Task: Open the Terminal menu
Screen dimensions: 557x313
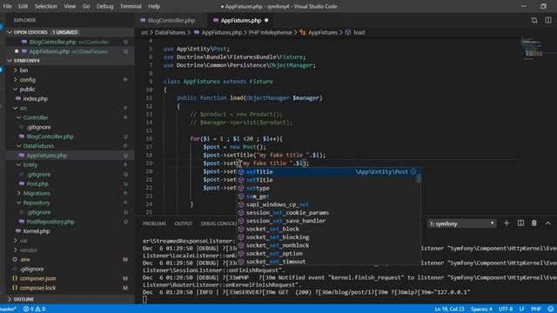Action: 131,6
